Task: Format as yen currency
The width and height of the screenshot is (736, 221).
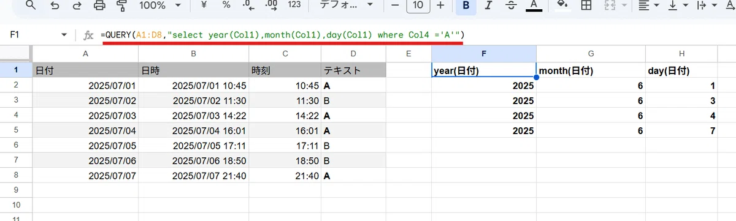Action: point(204,6)
